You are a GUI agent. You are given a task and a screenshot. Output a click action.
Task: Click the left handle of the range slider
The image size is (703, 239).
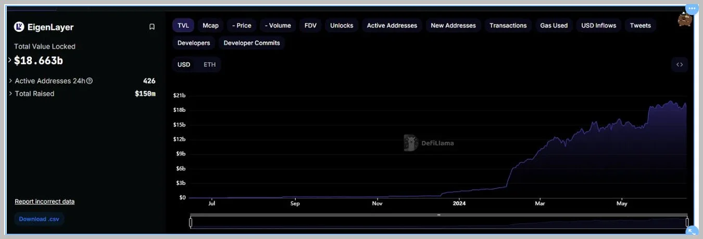coord(191,222)
